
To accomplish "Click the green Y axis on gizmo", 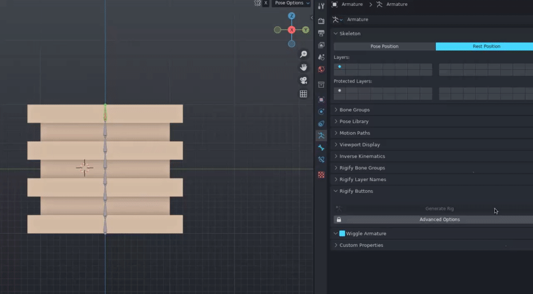I will (305, 30).
